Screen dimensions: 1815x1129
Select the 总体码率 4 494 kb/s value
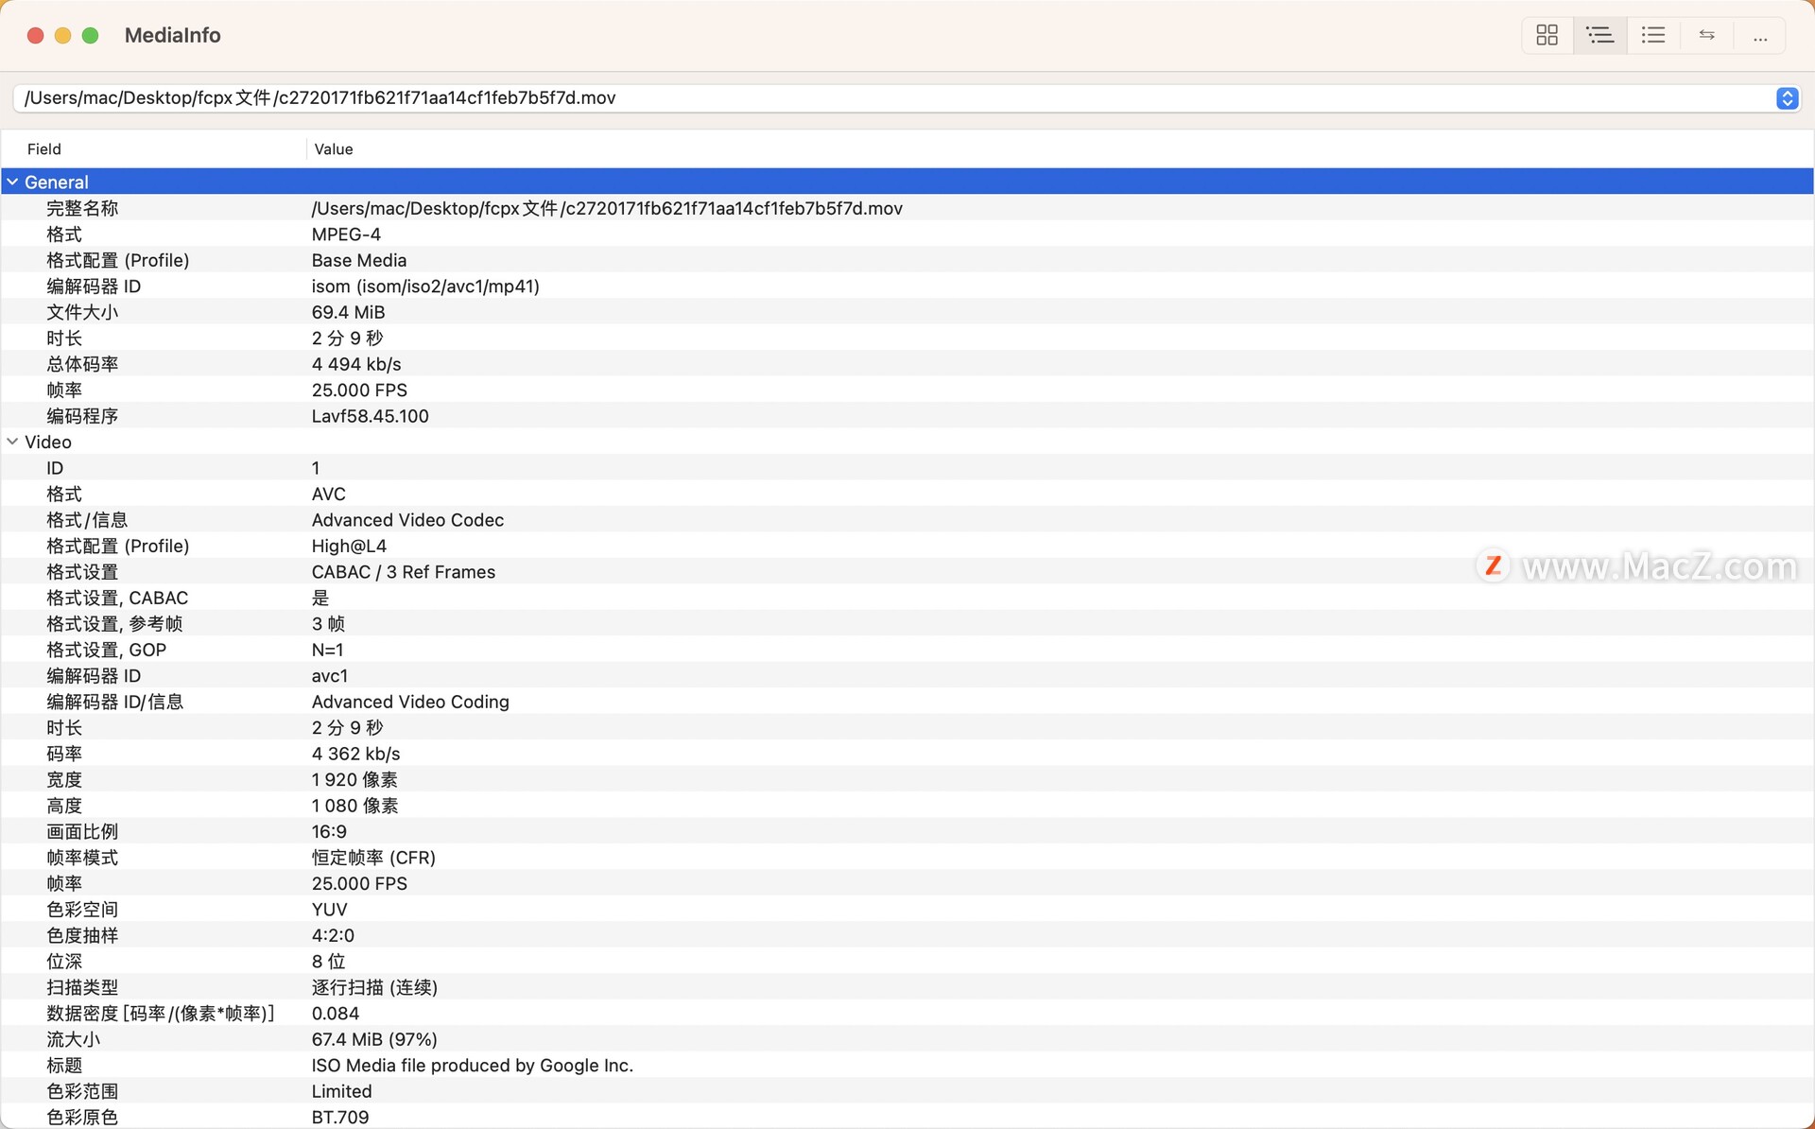click(356, 364)
